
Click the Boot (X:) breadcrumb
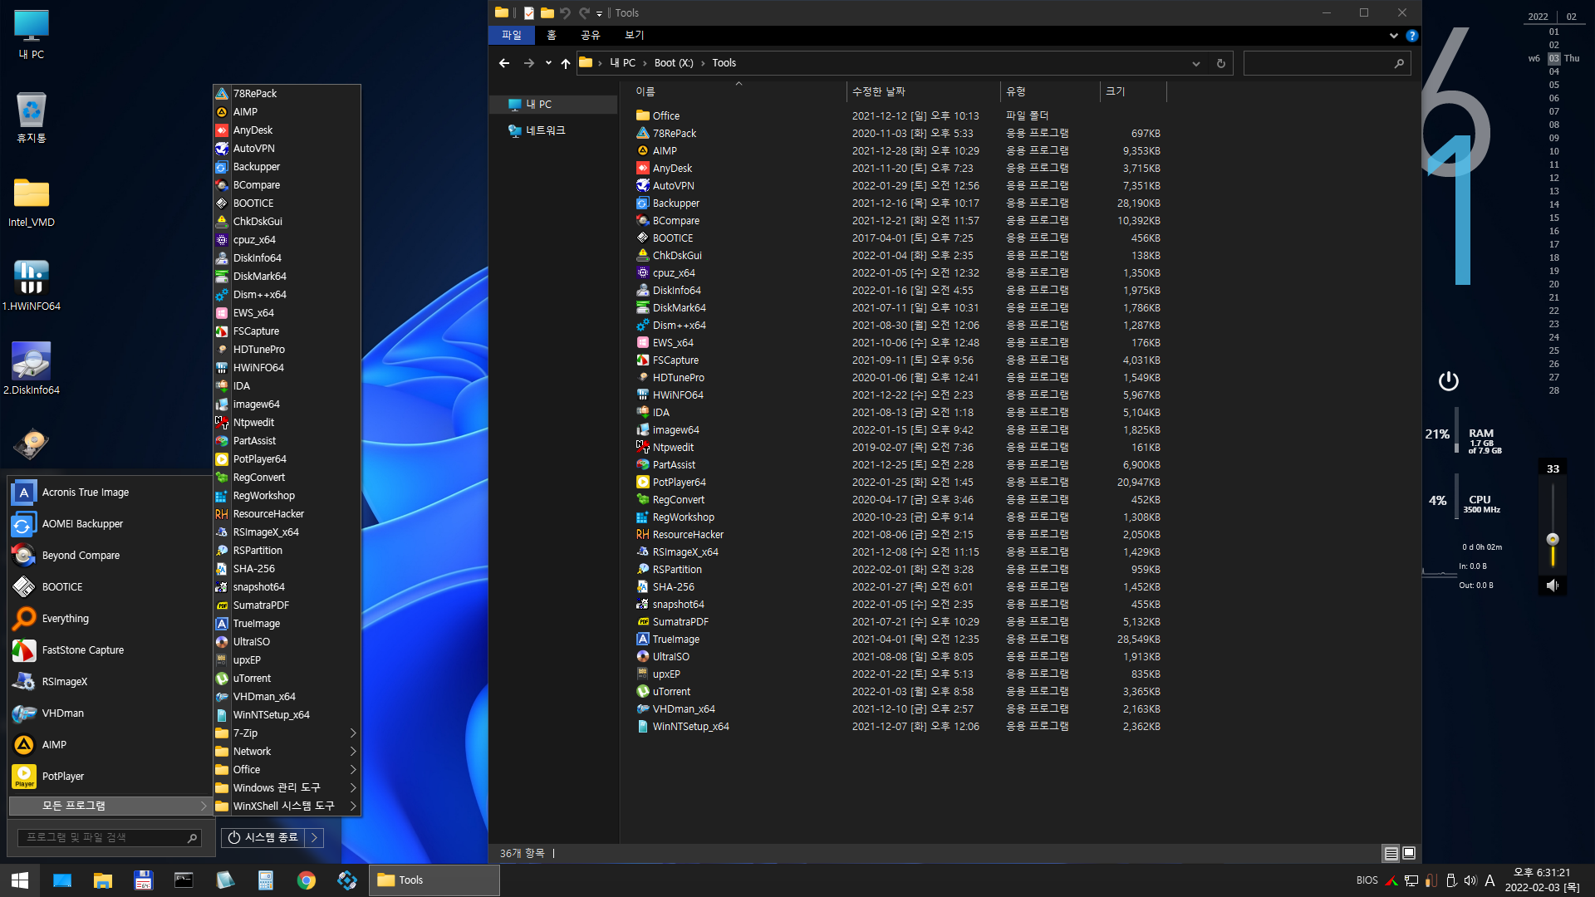pyautogui.click(x=674, y=63)
